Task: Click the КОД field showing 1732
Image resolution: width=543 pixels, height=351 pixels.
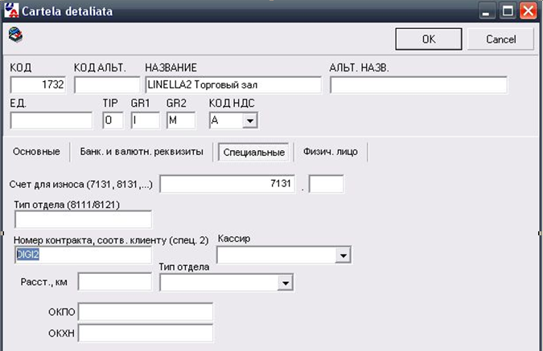Action: (x=38, y=84)
